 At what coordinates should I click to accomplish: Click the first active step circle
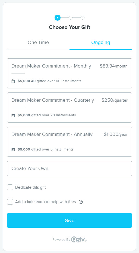click(58, 18)
